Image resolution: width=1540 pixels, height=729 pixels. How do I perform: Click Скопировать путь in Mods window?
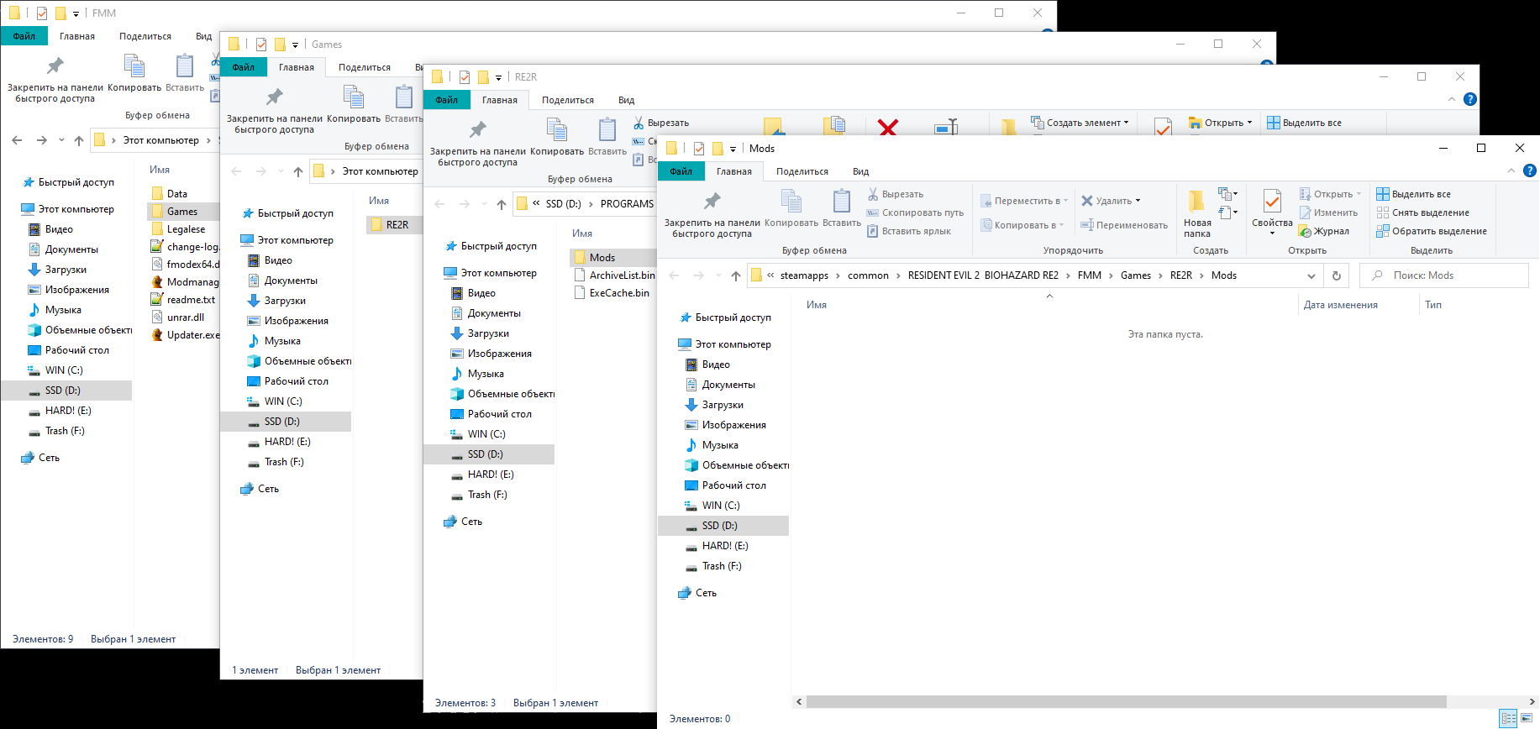pyautogui.click(x=915, y=212)
